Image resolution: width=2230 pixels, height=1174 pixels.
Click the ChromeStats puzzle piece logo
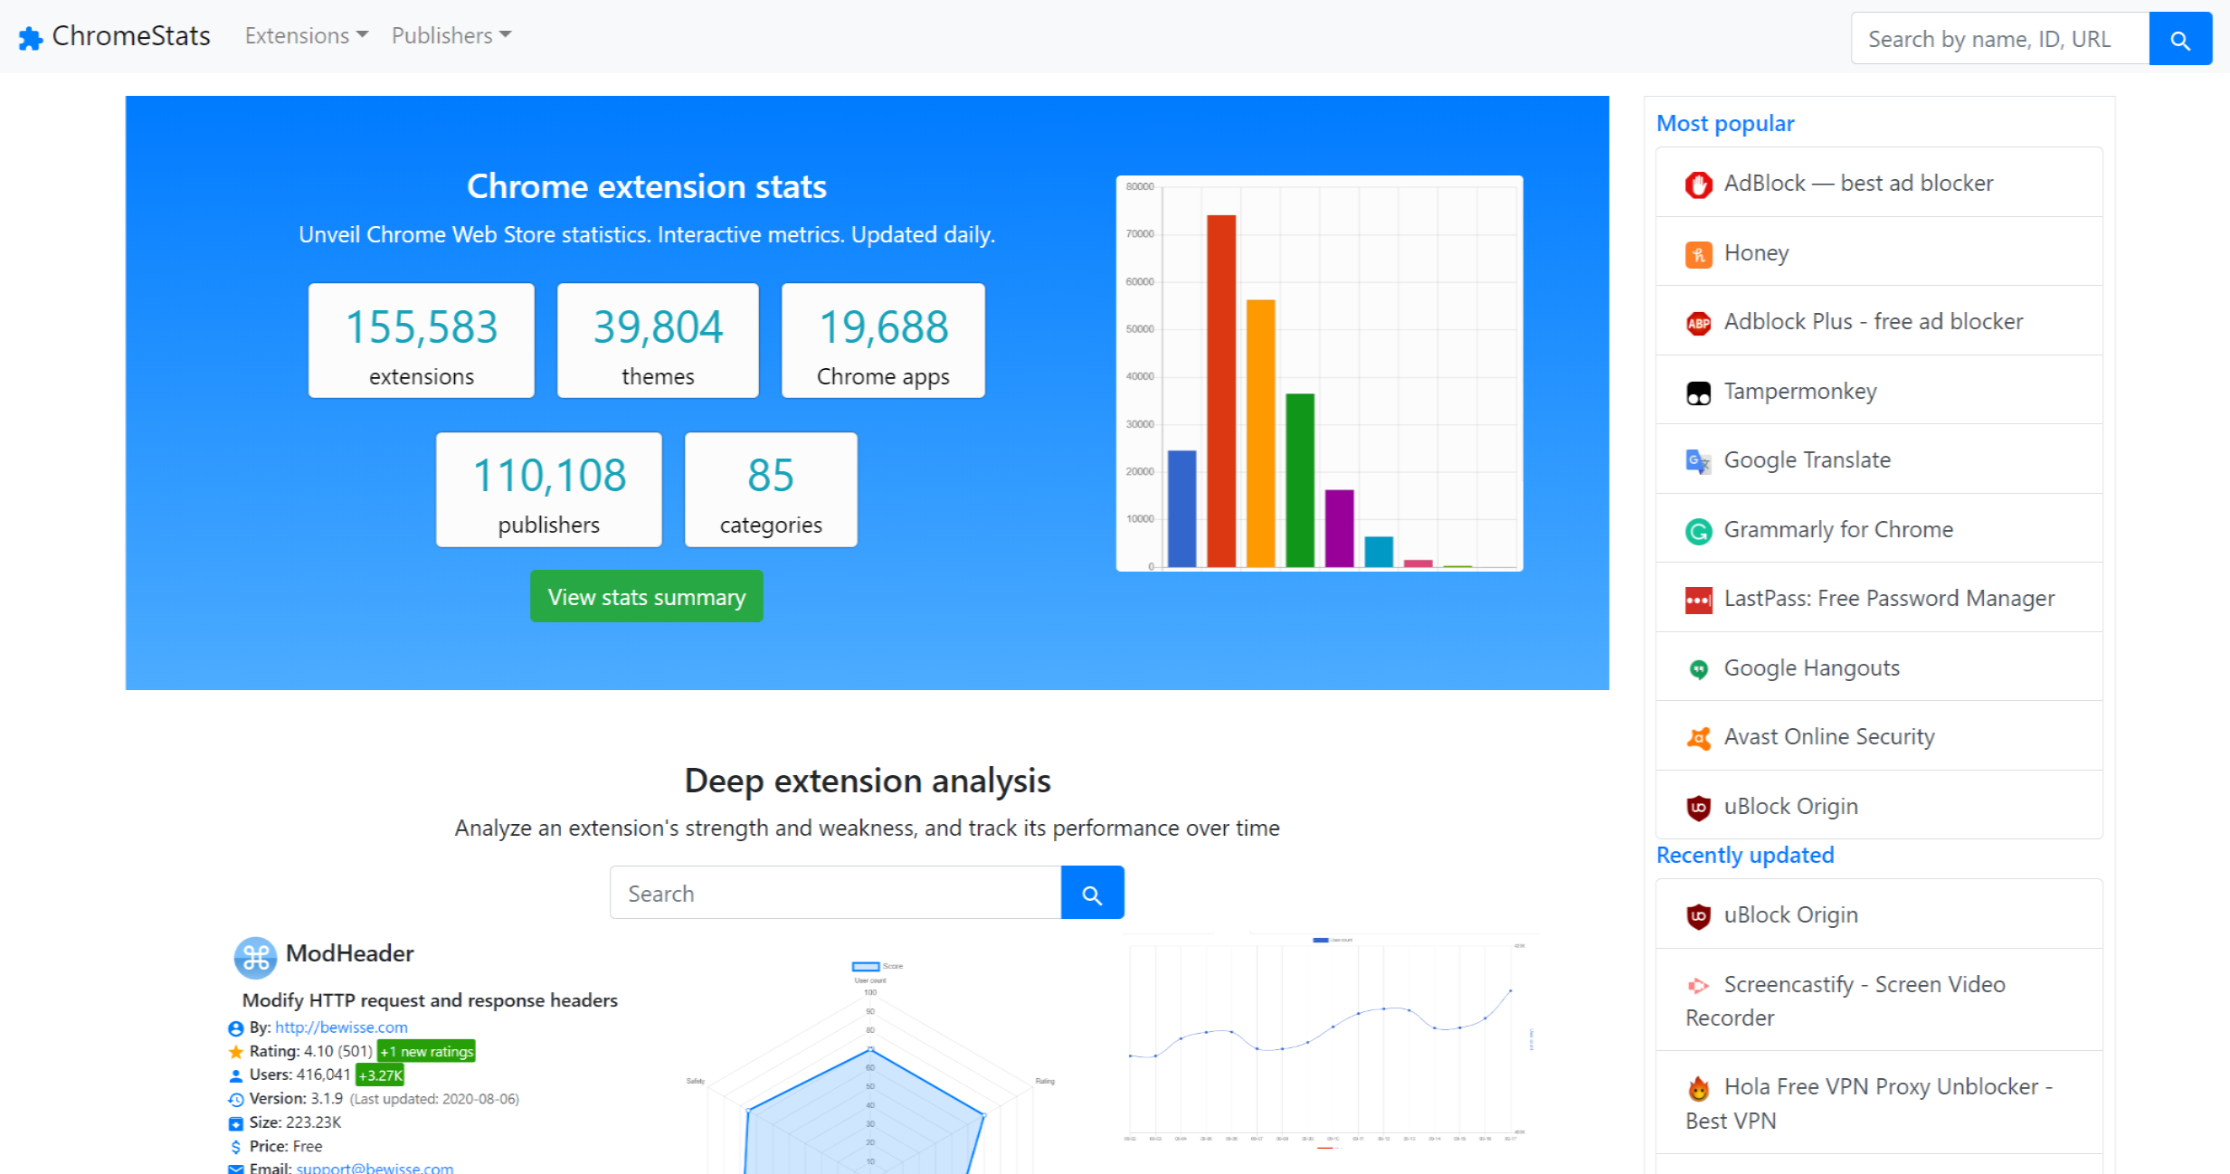pos(31,38)
